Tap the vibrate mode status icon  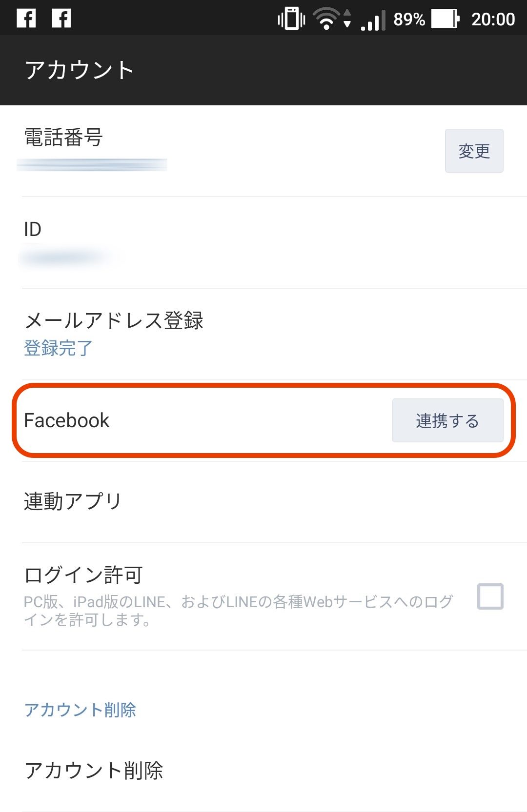click(291, 19)
